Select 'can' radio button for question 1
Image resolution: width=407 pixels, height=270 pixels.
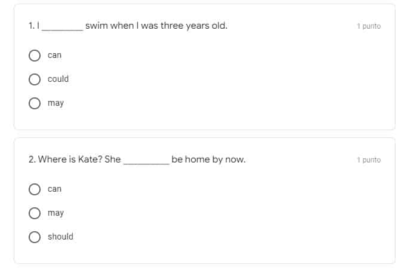coord(35,56)
